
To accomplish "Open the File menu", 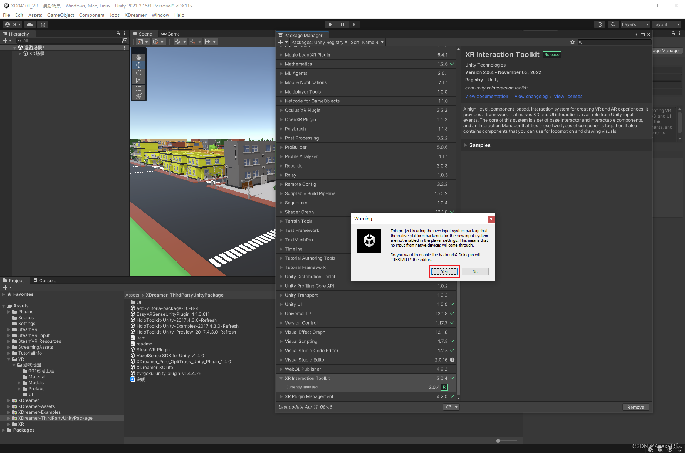I will coord(7,15).
